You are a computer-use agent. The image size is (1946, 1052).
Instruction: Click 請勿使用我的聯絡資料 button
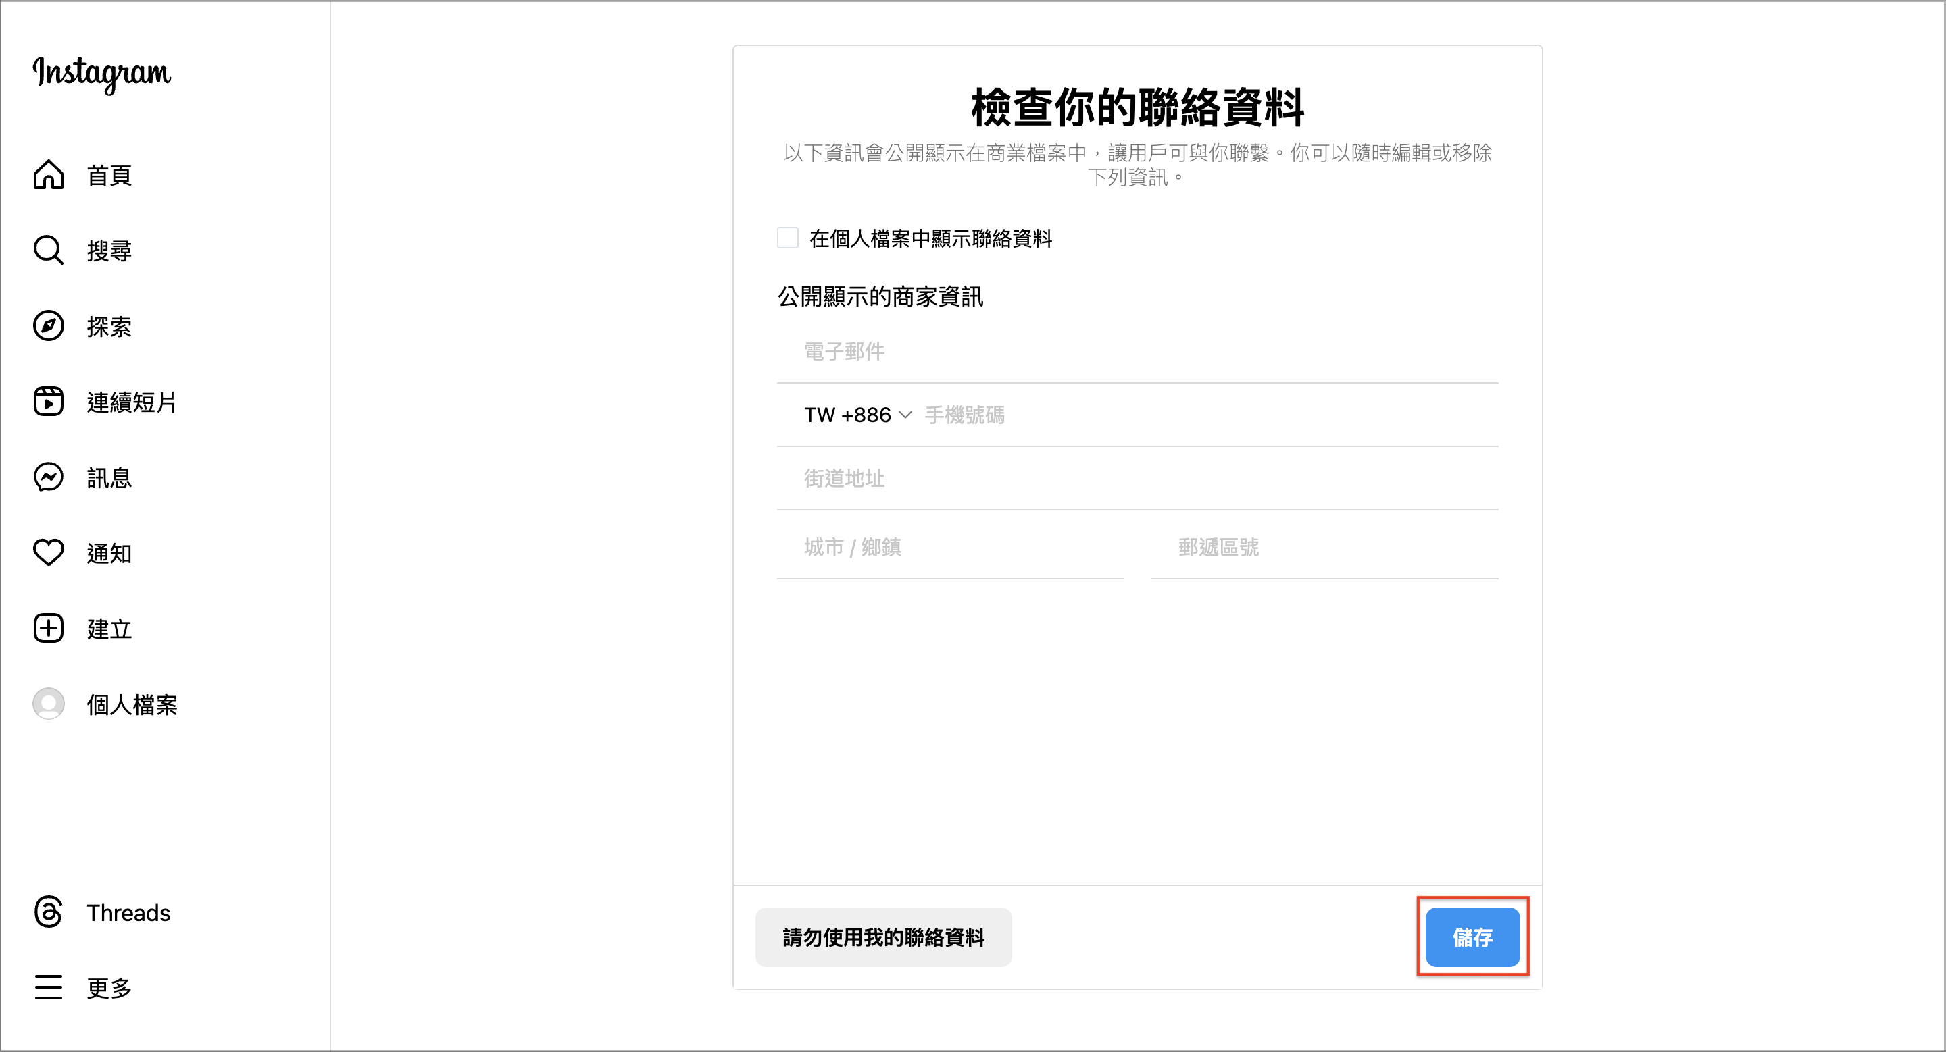[x=884, y=937]
